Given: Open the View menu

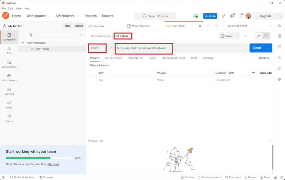Looking at the screenshot, I should click(x=19, y=8).
